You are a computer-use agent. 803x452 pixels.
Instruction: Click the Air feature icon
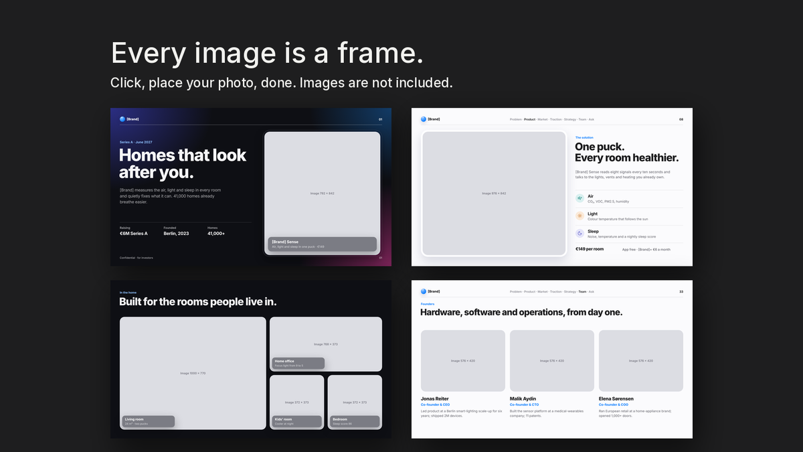click(x=579, y=198)
